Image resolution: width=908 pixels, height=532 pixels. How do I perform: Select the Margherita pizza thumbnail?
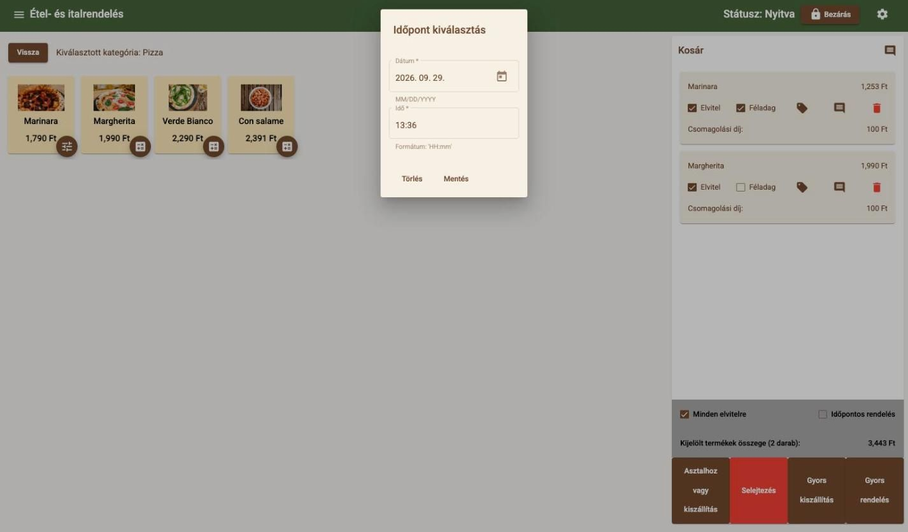coord(114,97)
